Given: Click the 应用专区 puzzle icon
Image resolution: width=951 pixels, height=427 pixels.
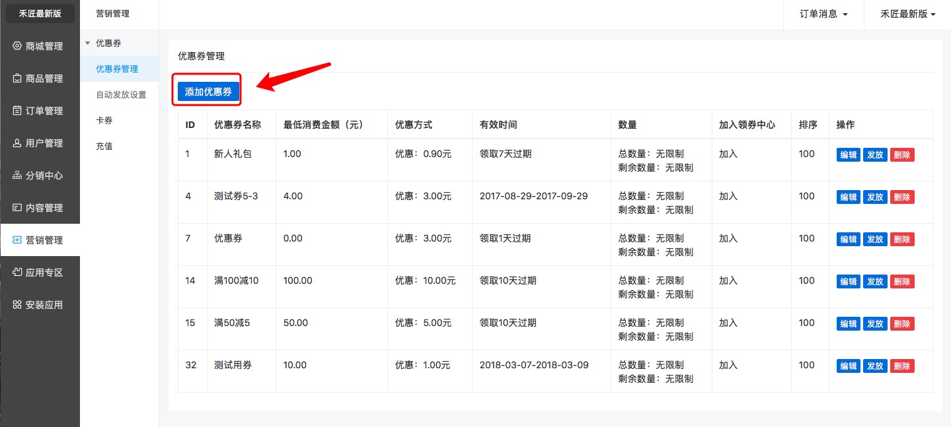Looking at the screenshot, I should coord(17,273).
